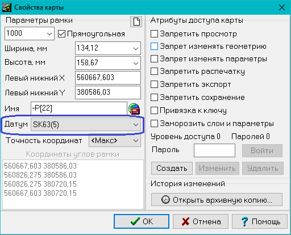Expand the Датум SK63(5) dropdown
Screen dimensions: 291x235
(86, 124)
